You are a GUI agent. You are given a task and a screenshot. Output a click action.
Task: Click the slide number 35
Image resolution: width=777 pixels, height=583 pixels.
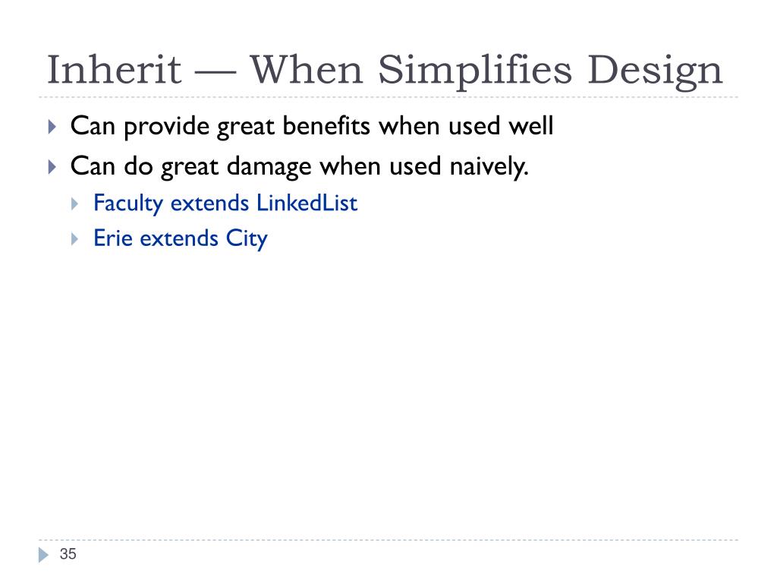68,553
